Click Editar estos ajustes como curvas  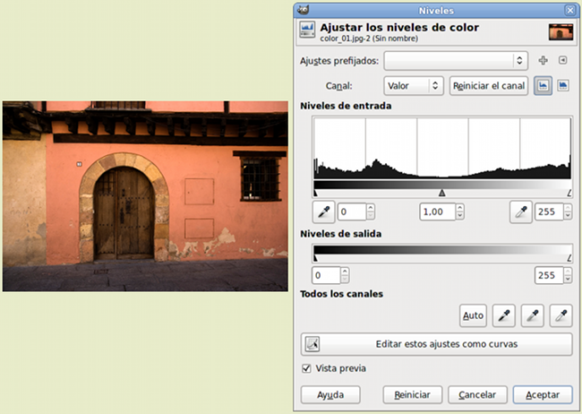click(x=437, y=344)
